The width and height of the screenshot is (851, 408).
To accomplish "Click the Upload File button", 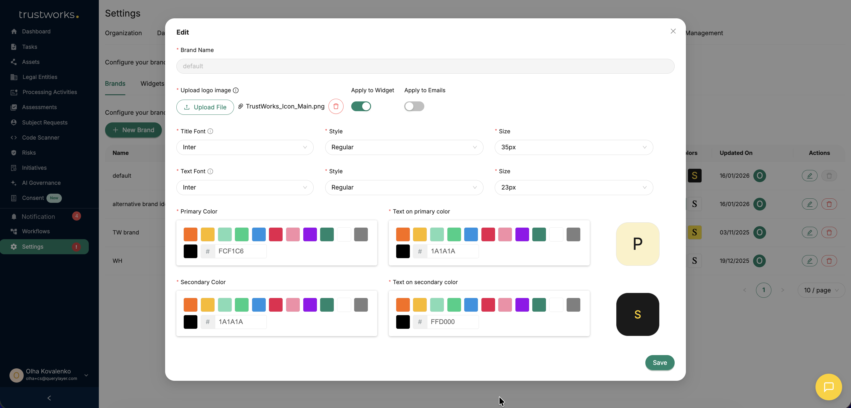I will [x=205, y=107].
